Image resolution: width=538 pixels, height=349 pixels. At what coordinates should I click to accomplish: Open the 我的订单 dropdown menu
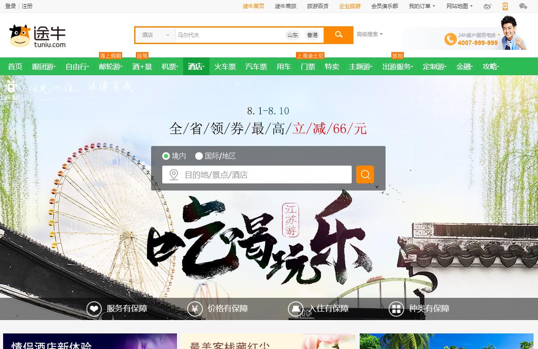coord(422,6)
